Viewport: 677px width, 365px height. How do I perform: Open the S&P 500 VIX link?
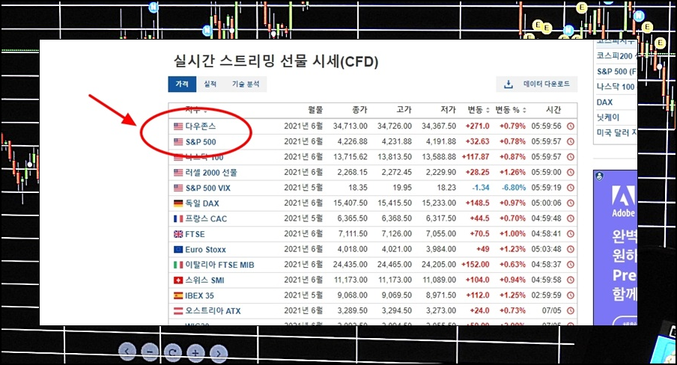coord(208,188)
